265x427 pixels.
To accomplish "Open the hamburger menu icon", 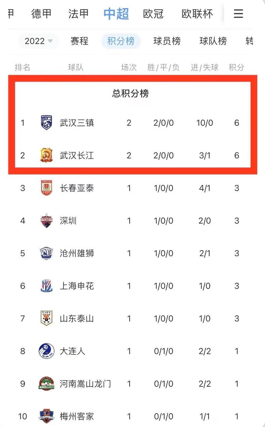I will (238, 13).
